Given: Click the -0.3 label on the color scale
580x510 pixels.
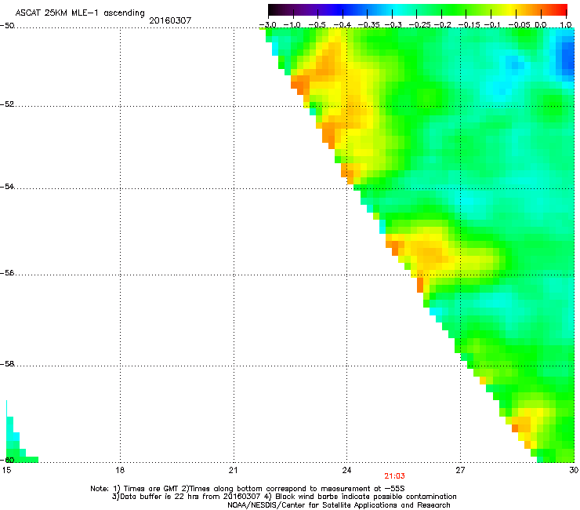Looking at the screenshot, I should (393, 25).
